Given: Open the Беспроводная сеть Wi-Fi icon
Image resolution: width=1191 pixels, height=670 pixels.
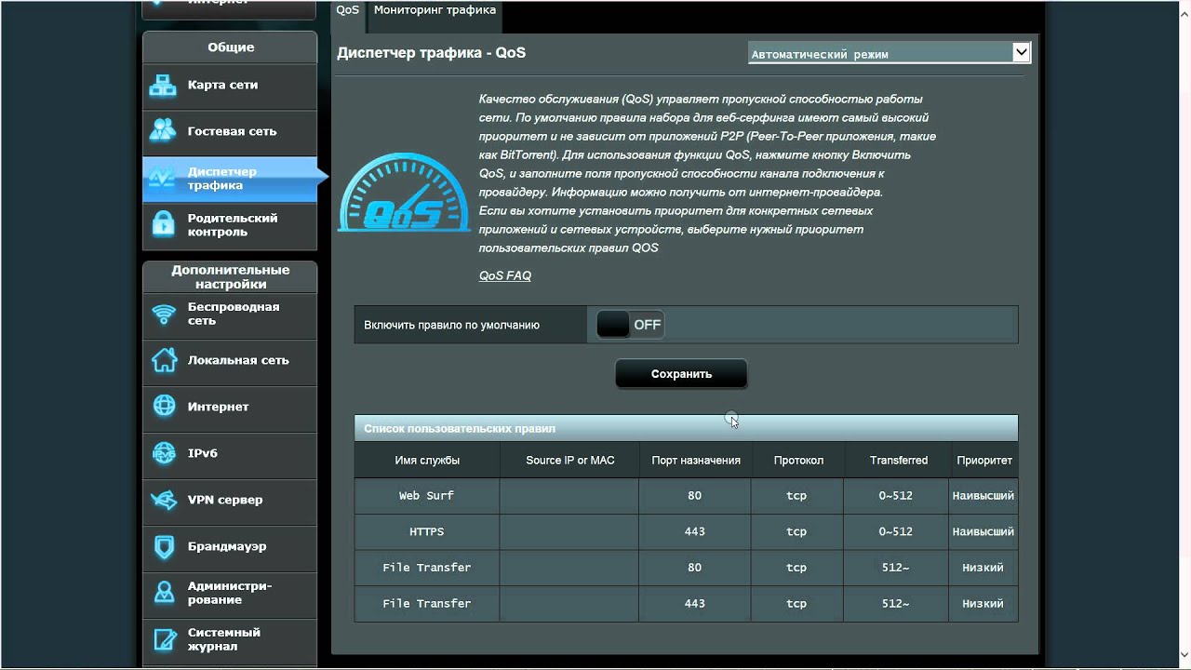Looking at the screenshot, I should (164, 314).
